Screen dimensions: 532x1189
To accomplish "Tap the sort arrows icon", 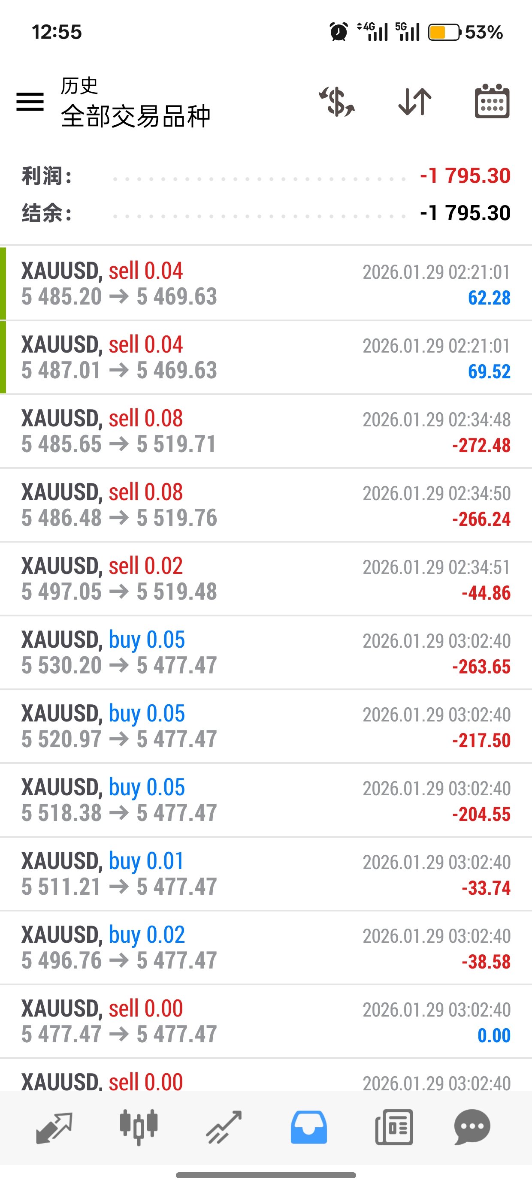I will point(415,102).
